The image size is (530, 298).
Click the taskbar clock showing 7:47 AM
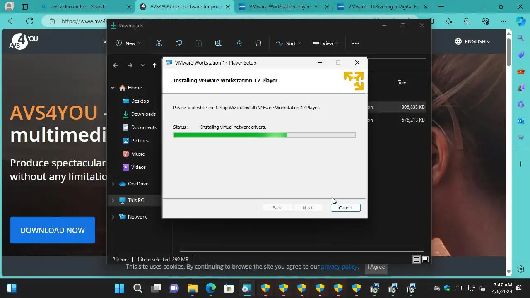click(503, 288)
